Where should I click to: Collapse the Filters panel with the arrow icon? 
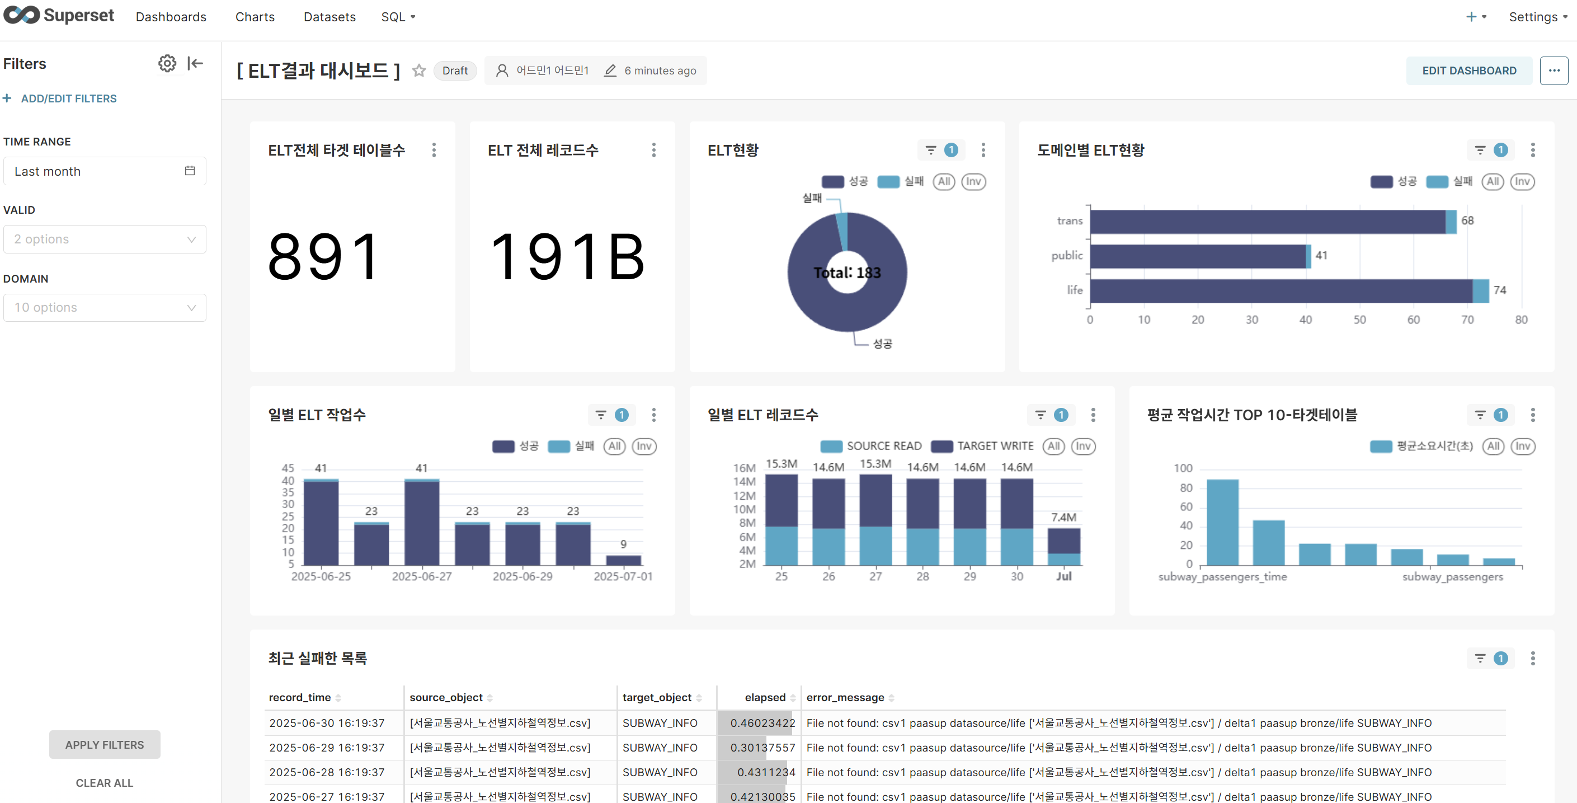(195, 63)
